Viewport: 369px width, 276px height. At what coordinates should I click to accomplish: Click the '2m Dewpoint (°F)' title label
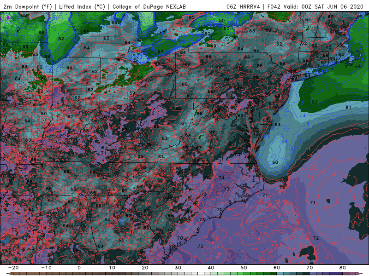pyautogui.click(x=27, y=7)
